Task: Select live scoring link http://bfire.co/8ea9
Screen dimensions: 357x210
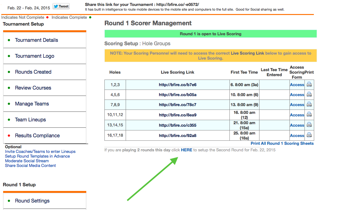Action: (178, 115)
